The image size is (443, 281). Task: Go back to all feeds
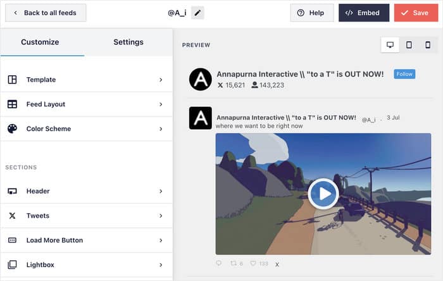click(x=46, y=13)
